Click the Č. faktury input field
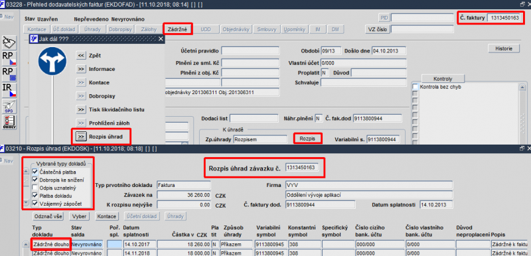 [x=504, y=18]
